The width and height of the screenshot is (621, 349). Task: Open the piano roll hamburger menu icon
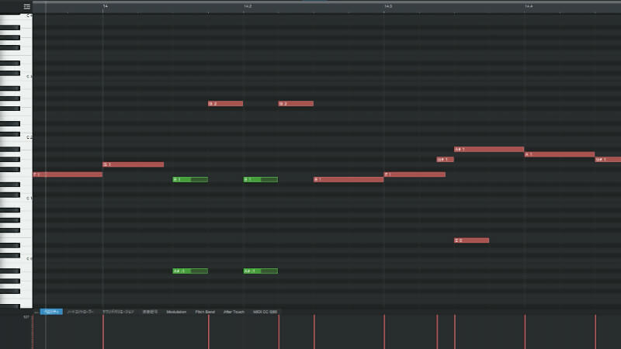click(27, 7)
